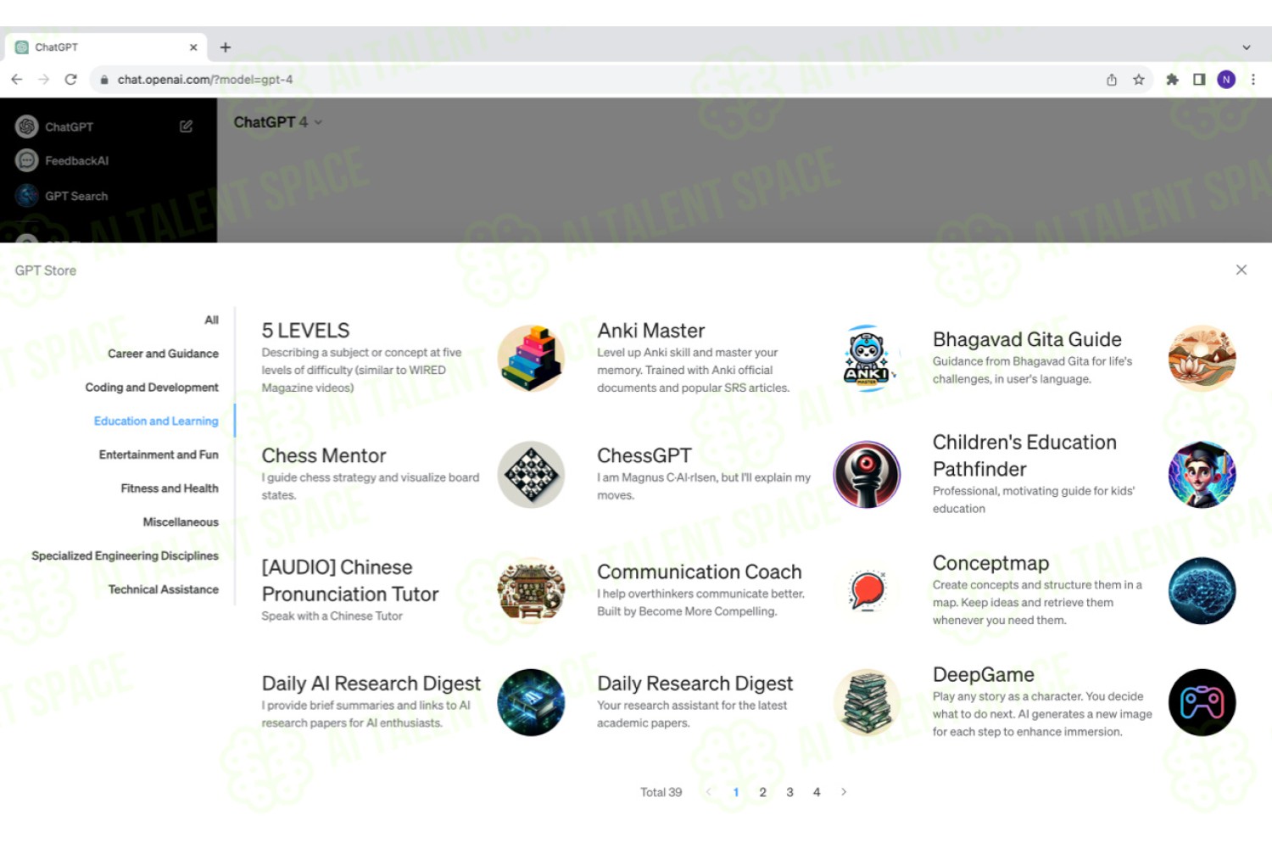1272x848 pixels.
Task: Select the Education and Learning category
Action: pos(156,421)
